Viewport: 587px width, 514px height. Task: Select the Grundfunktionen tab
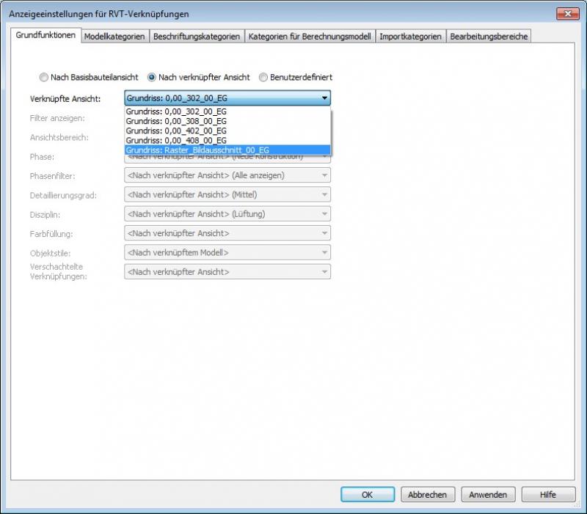click(45, 35)
